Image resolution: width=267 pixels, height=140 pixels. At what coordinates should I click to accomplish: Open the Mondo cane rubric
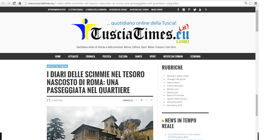(x=173, y=89)
